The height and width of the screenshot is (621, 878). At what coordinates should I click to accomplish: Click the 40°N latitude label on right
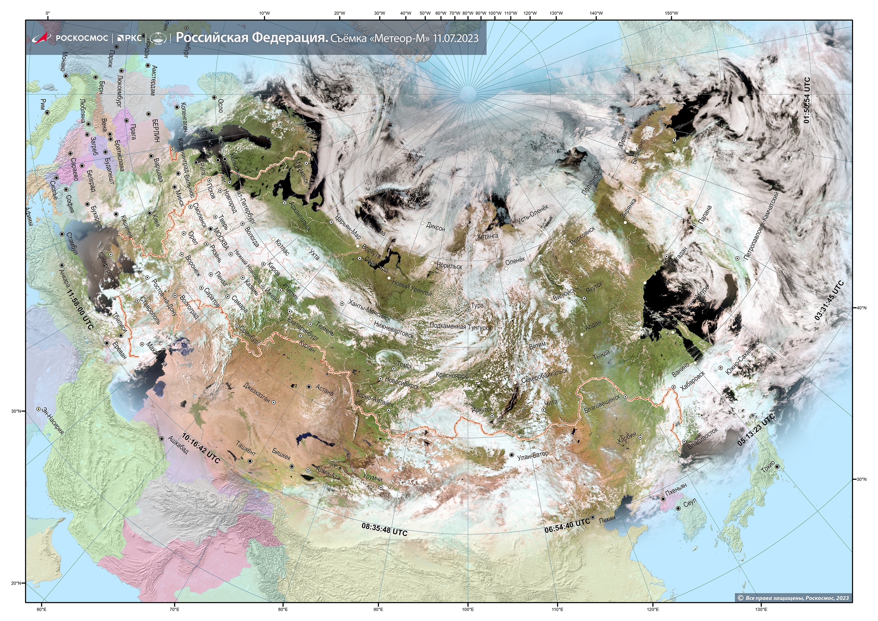click(x=861, y=307)
